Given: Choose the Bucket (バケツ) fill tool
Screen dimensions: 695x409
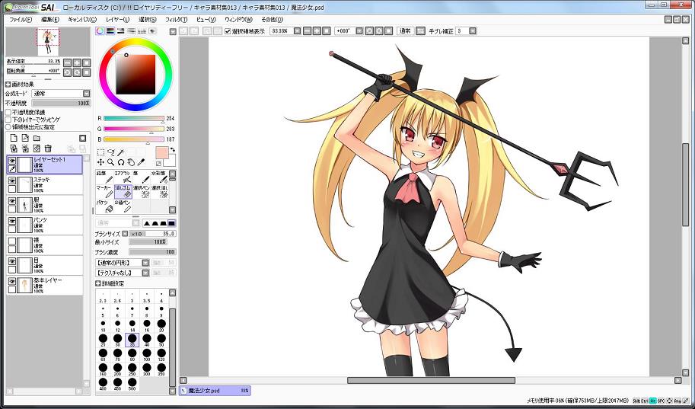Looking at the screenshot, I should [102, 206].
